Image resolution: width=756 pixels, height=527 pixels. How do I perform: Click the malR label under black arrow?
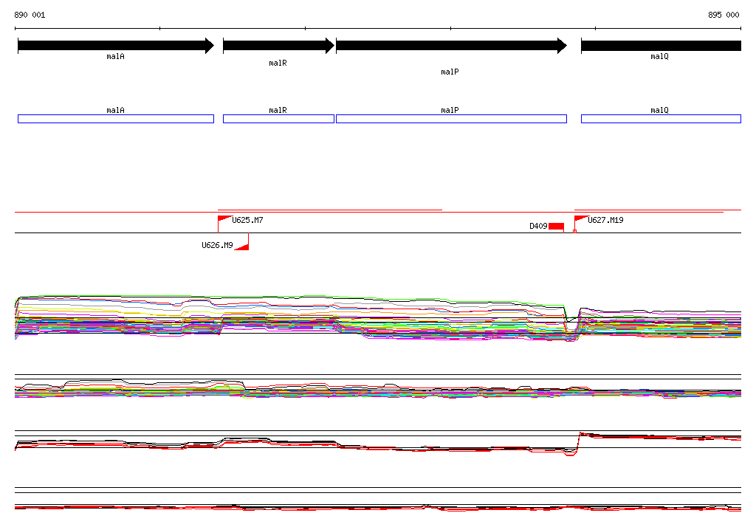tap(278, 63)
